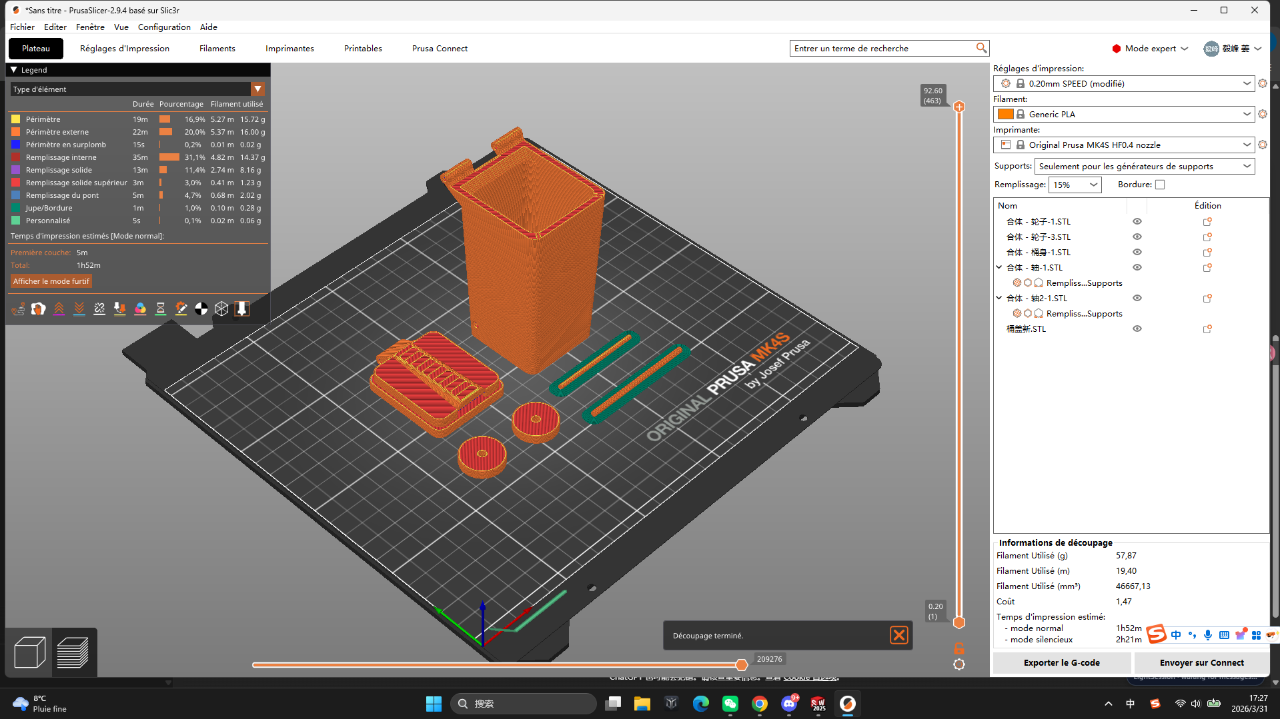
Task: Toggle the color changes icon
Action: tap(140, 309)
